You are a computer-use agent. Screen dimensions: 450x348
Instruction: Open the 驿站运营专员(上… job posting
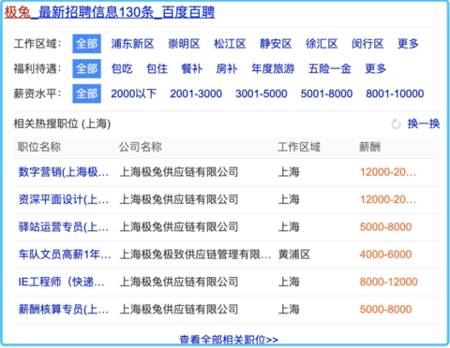(x=64, y=226)
